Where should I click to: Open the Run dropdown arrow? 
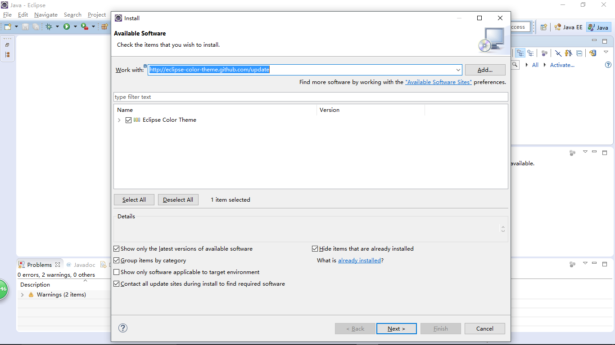(75, 27)
